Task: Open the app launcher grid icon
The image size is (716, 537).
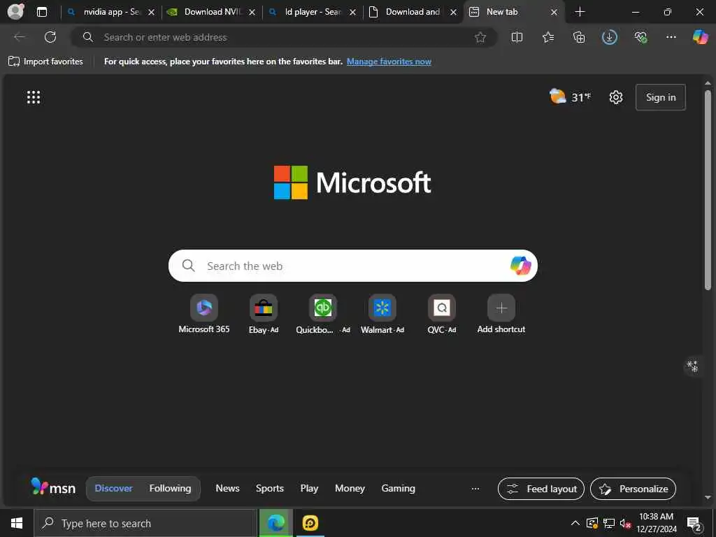Action: (x=34, y=97)
